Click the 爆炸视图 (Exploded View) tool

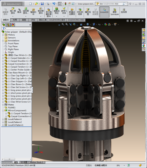point(88,12)
